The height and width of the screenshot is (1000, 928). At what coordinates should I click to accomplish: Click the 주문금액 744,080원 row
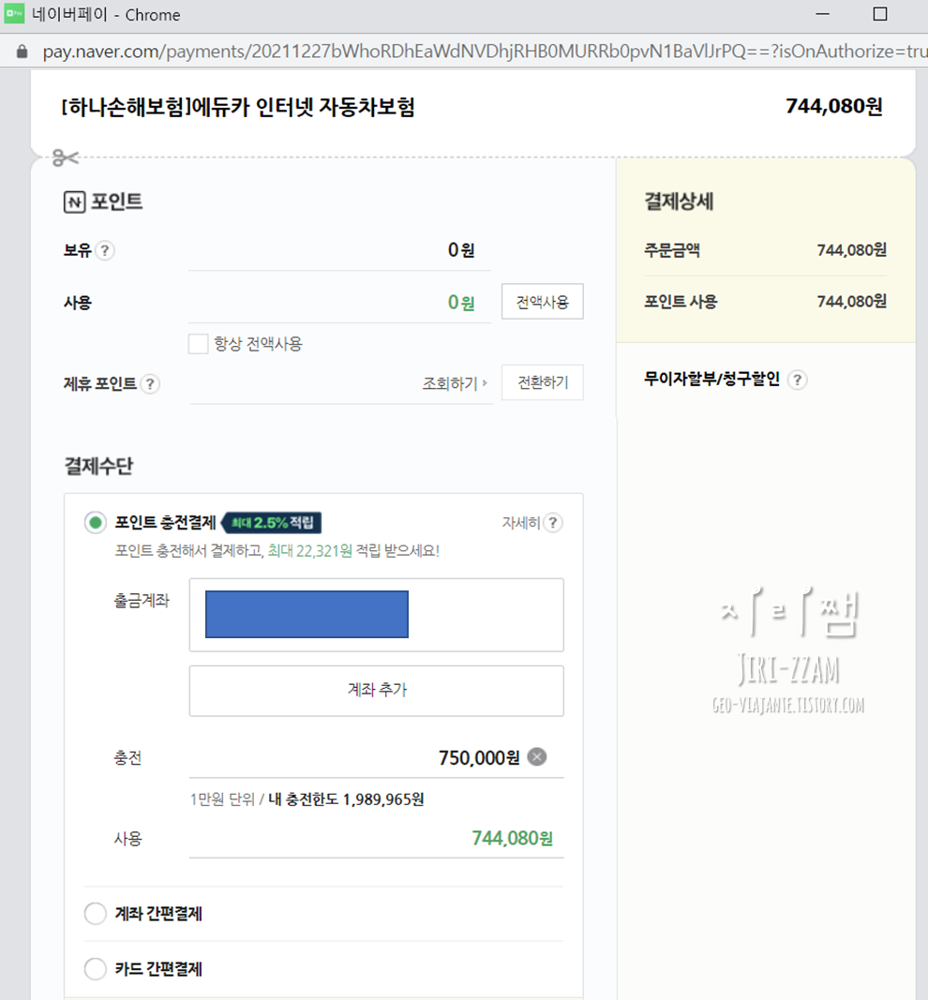(765, 250)
